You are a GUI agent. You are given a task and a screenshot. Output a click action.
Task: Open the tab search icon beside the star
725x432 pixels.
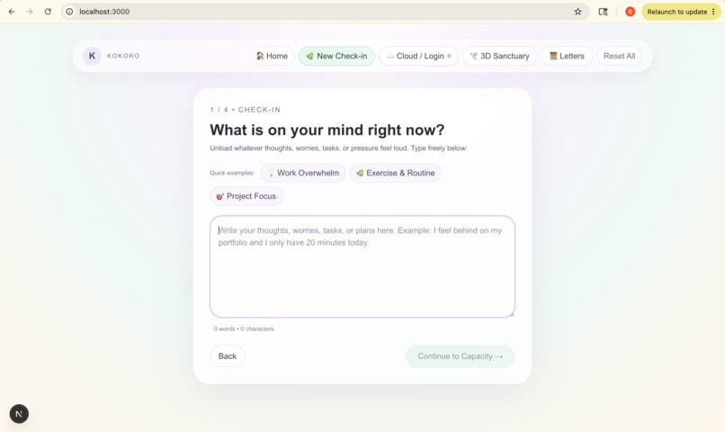click(x=603, y=12)
